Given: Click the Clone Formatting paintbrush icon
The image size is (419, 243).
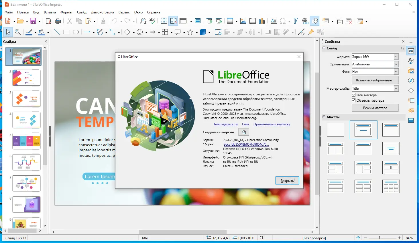Looking at the screenshot, I should (103, 21).
